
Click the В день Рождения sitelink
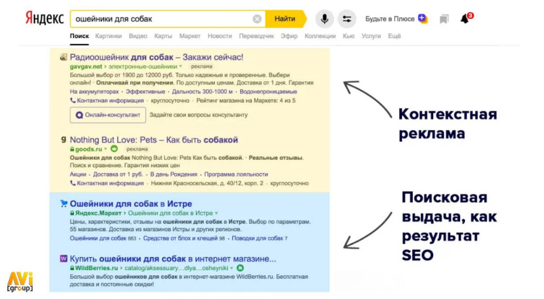pos(173,175)
